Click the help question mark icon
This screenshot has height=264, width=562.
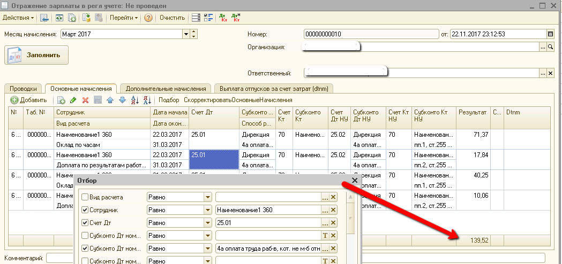pyautogui.click(x=149, y=18)
